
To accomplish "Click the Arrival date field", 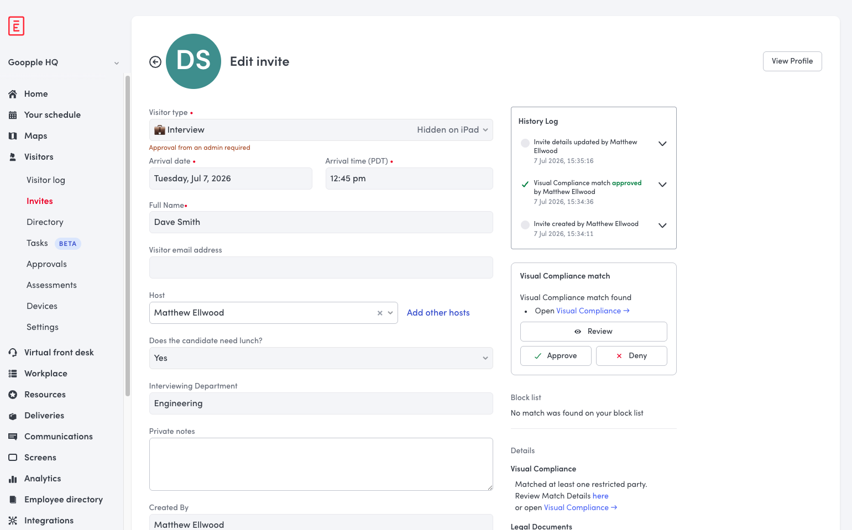I will [x=231, y=179].
